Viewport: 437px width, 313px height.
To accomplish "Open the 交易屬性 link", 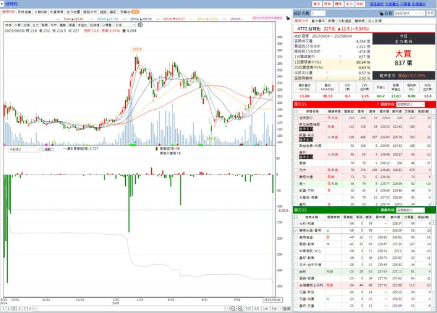I will coord(392,4).
